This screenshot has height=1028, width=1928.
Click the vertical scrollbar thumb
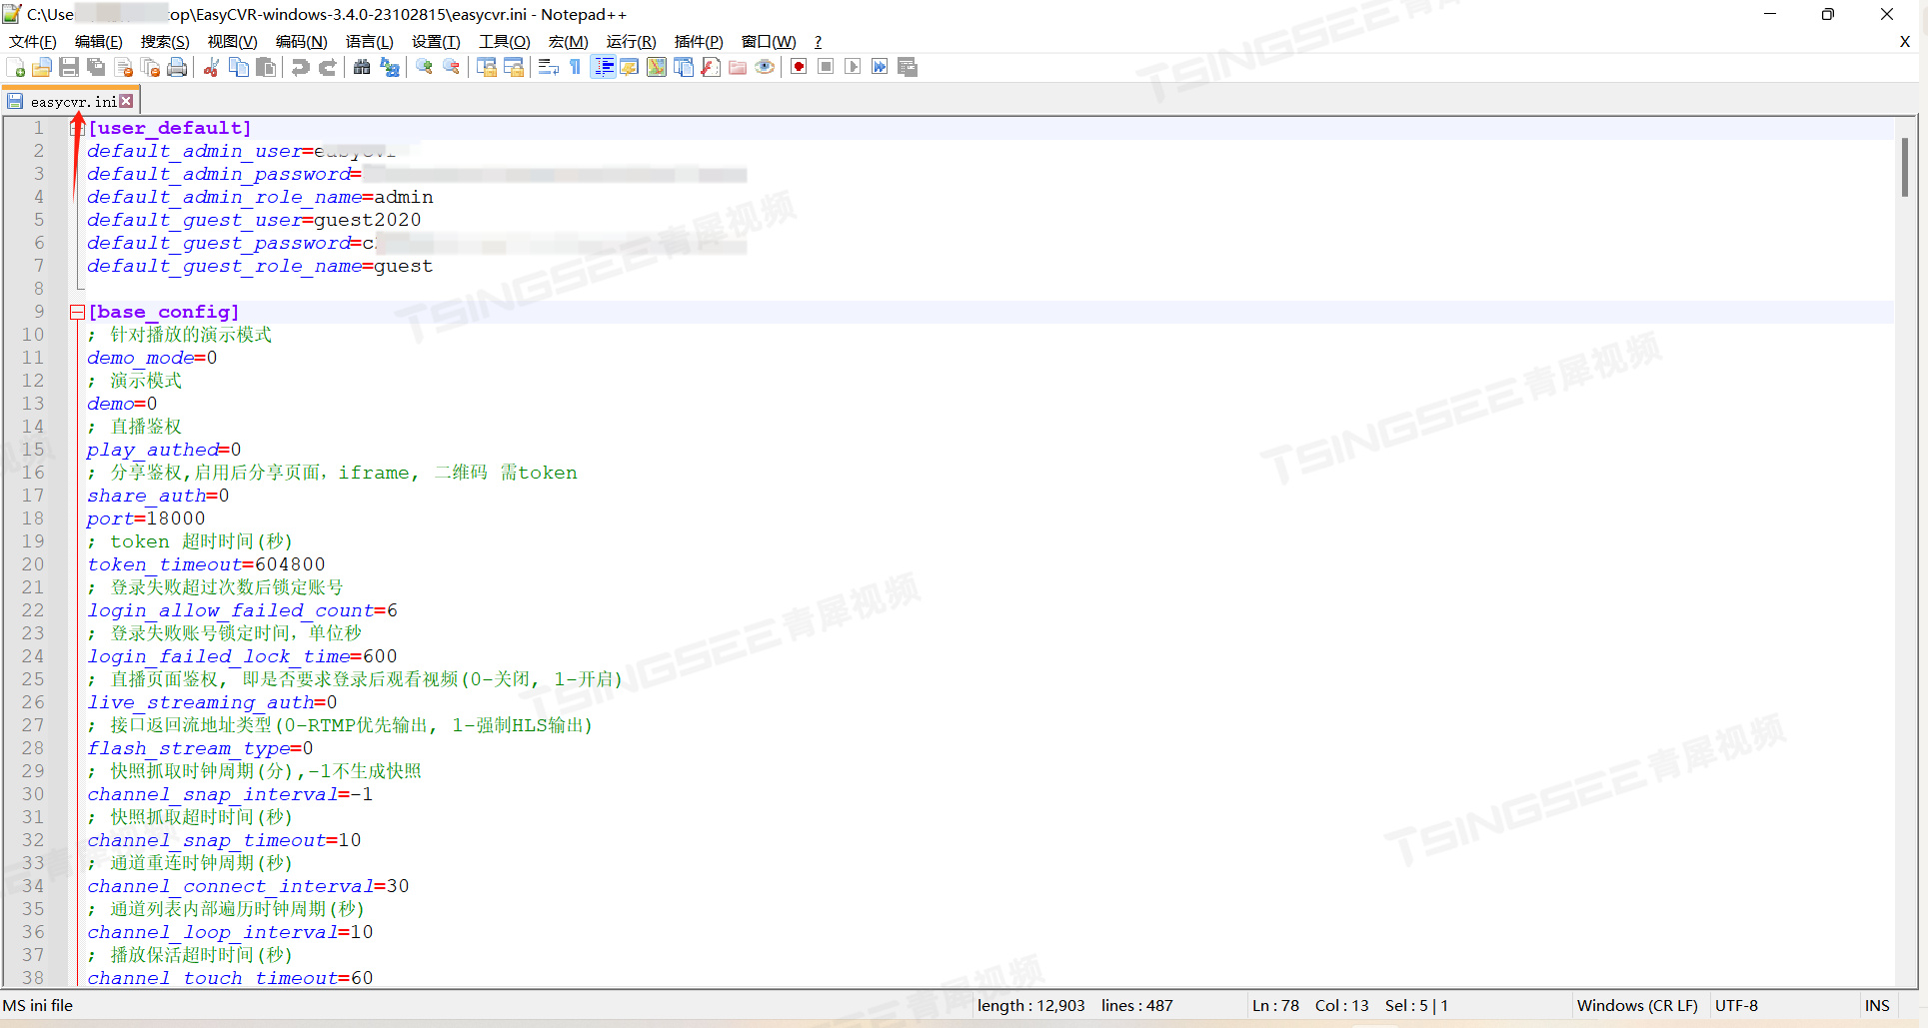[1905, 167]
